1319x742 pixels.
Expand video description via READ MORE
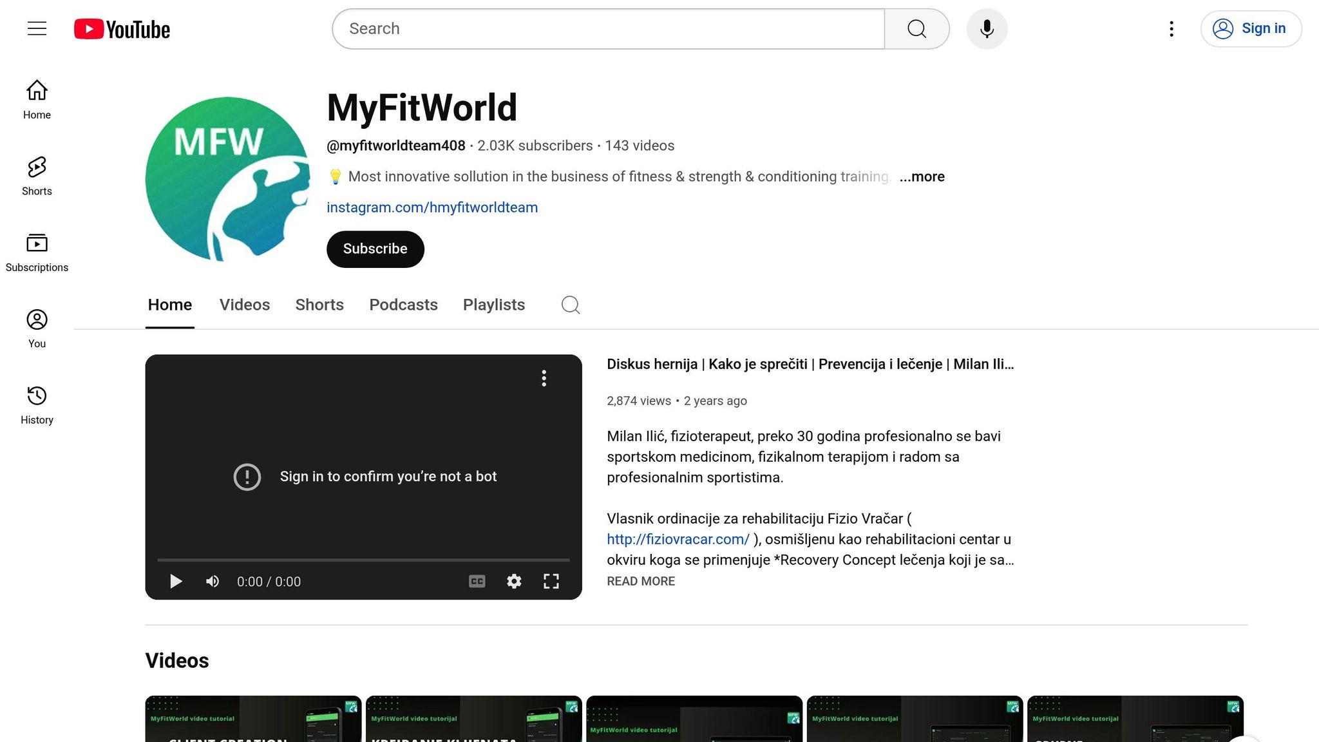coord(640,581)
